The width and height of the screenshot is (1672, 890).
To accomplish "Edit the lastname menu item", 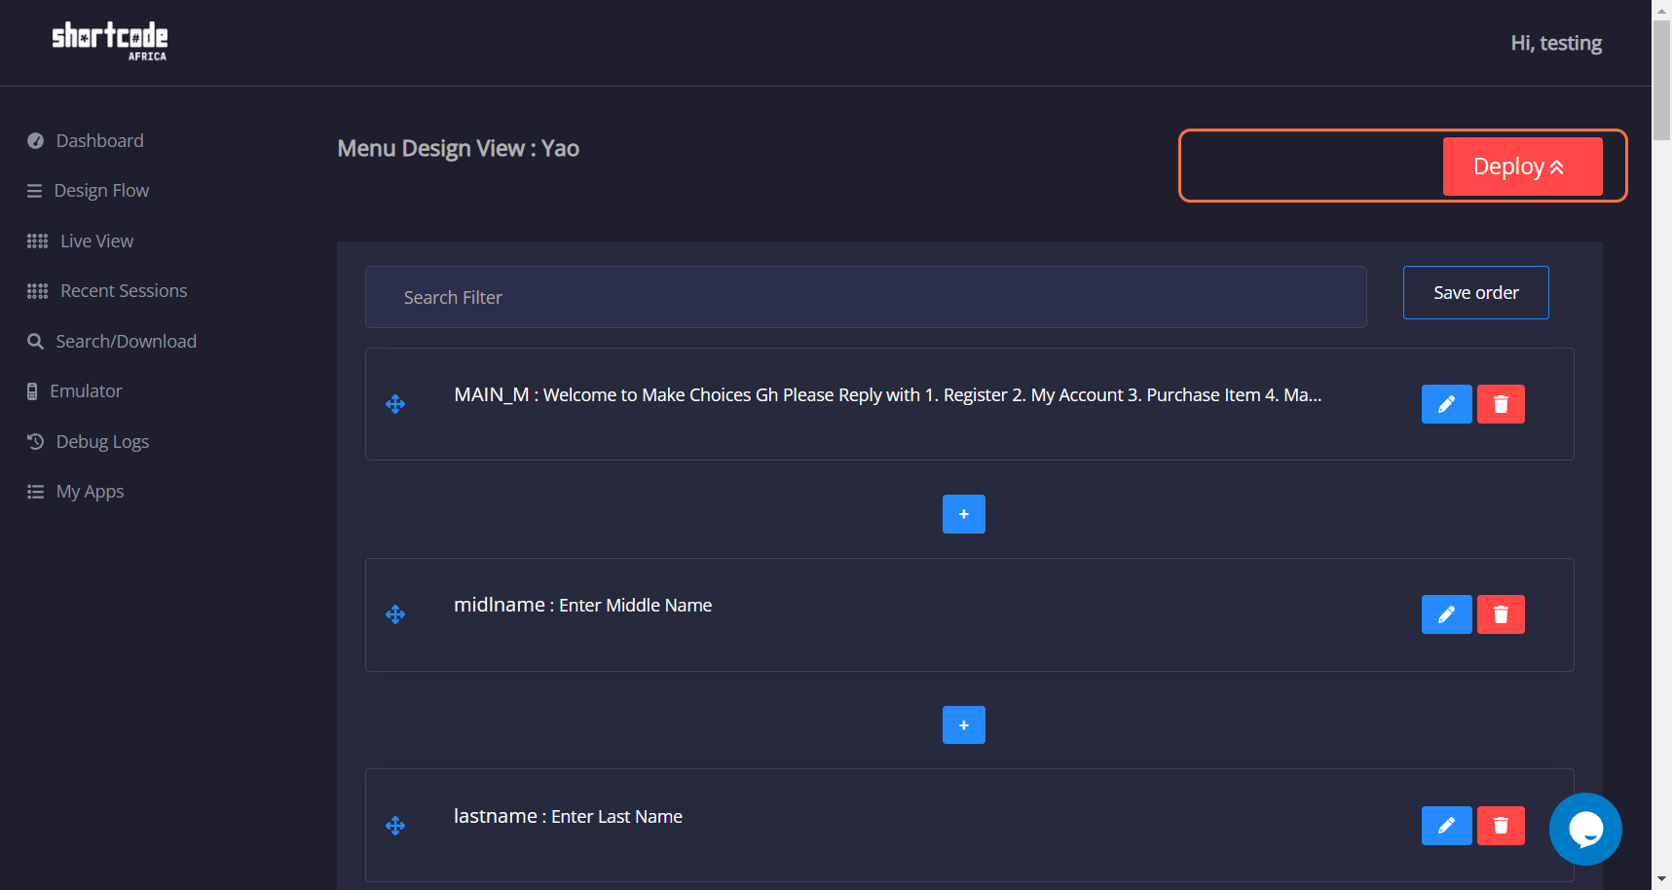I will coord(1446,826).
